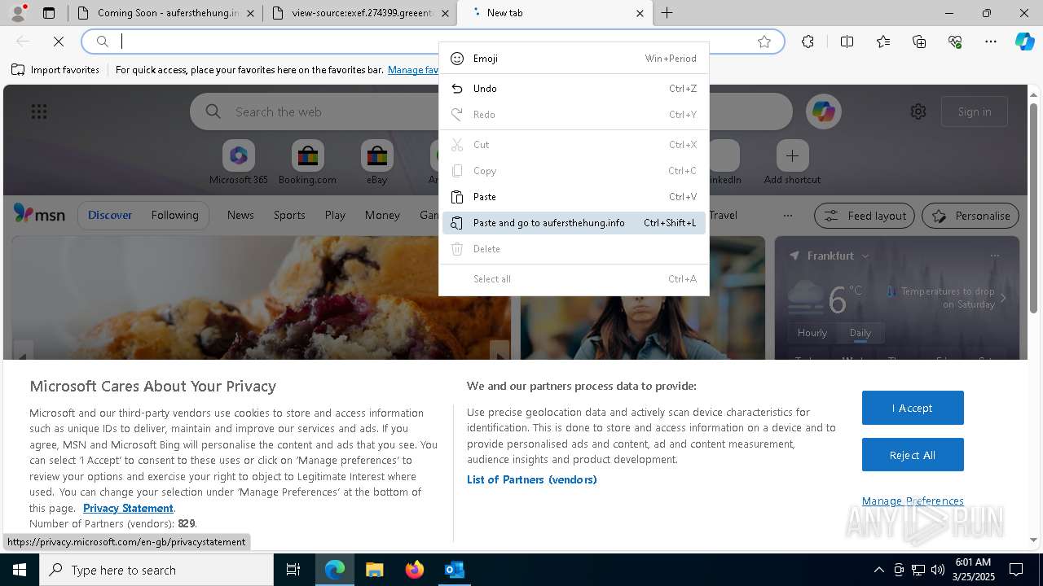Click I Accept on the privacy banner
Image resolution: width=1043 pixels, height=586 pixels.
pyautogui.click(x=913, y=408)
